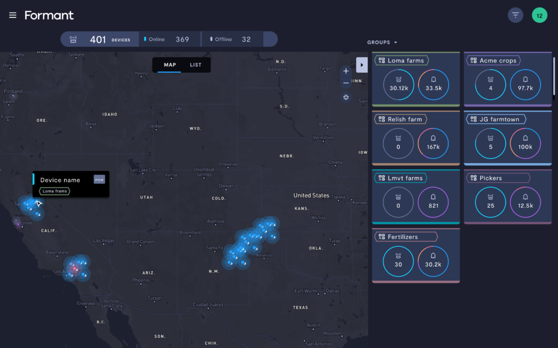Image resolution: width=558 pixels, height=348 pixels.
Task: Toggle the Loma frams tag in the device tooltip
Action: (54, 191)
